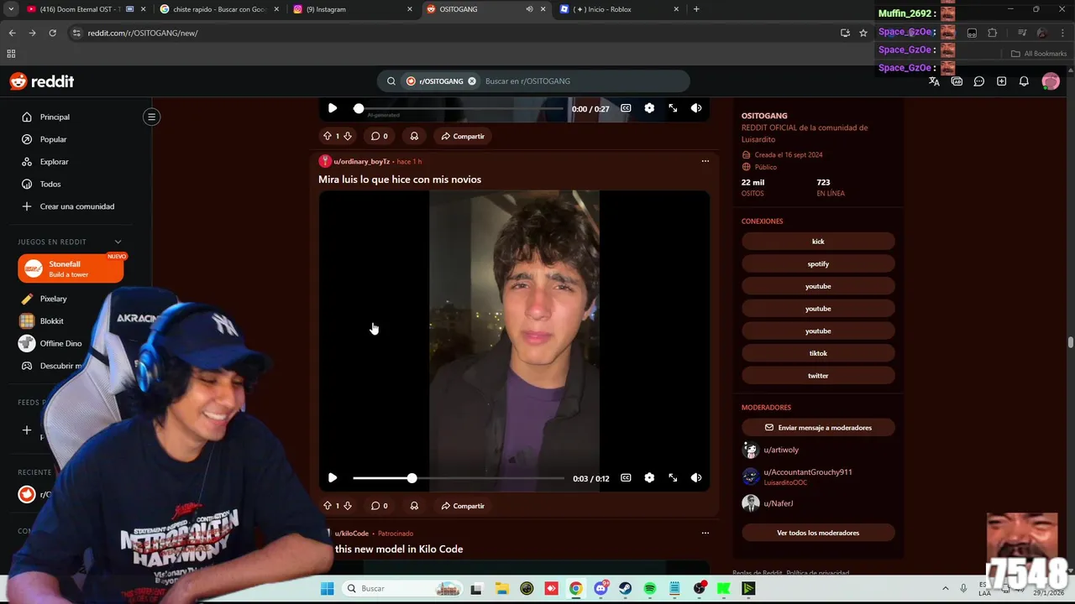1075x604 pixels.
Task: Open the twitter connection link
Action: tap(818, 376)
